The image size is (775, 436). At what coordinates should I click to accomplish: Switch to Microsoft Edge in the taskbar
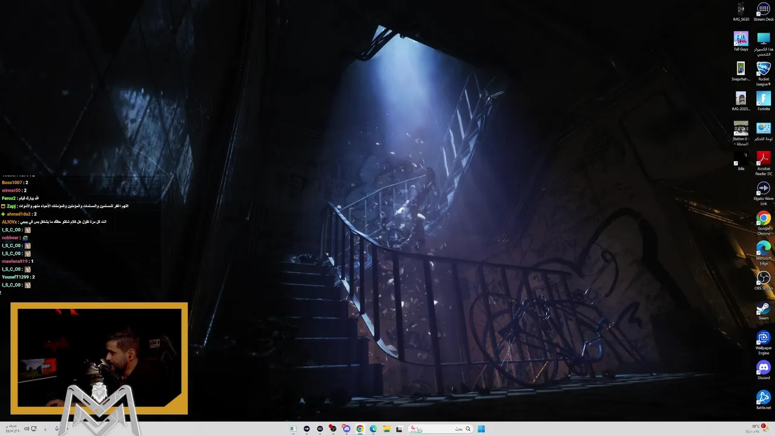click(x=373, y=429)
